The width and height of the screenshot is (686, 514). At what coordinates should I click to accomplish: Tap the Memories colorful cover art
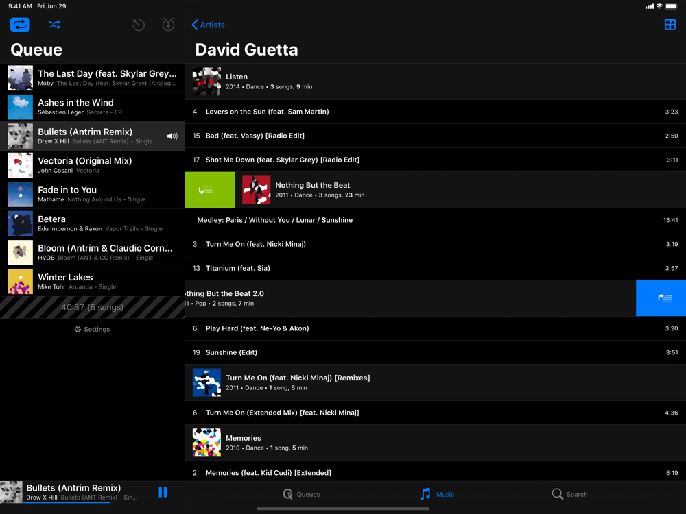(x=206, y=443)
